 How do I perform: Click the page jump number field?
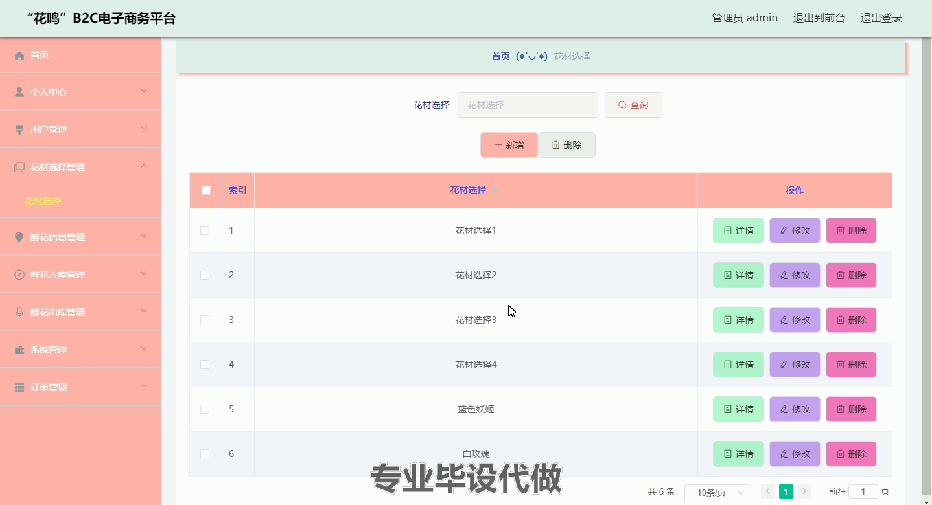tap(863, 491)
